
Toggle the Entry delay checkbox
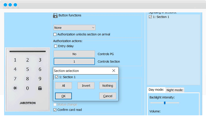click(x=55, y=46)
